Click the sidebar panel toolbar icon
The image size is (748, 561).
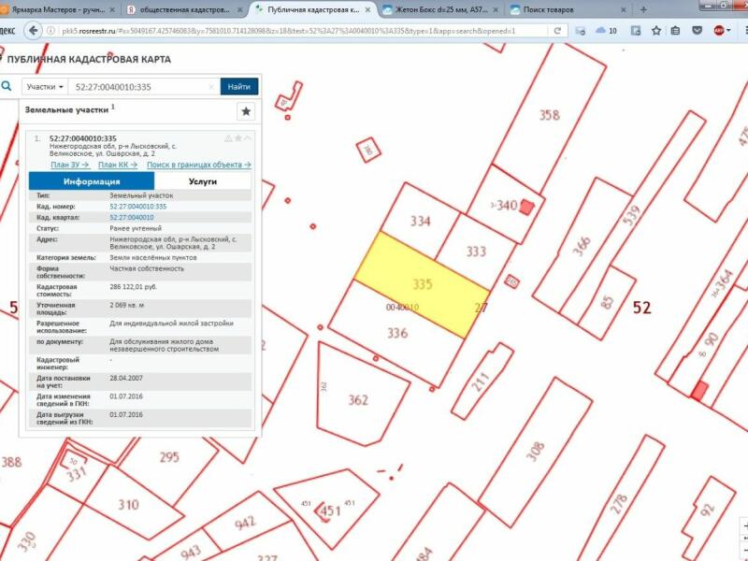click(x=636, y=31)
